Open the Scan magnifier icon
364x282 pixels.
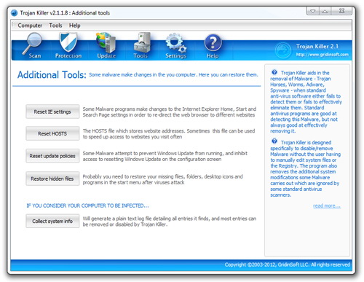(x=33, y=44)
